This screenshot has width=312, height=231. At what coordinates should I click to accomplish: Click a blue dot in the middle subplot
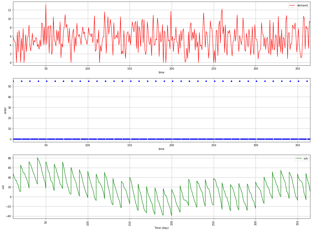[x=156, y=81]
